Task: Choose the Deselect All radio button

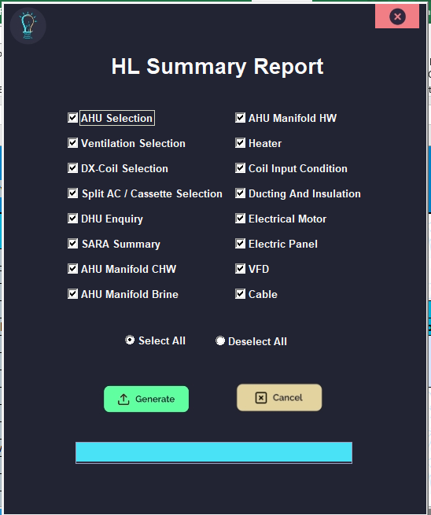Action: (220, 340)
